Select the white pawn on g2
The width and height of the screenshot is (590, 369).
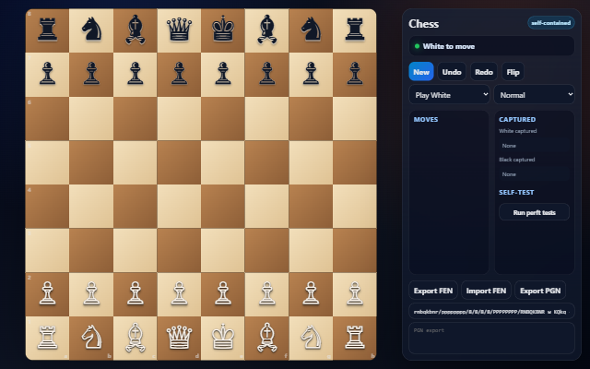pyautogui.click(x=311, y=294)
